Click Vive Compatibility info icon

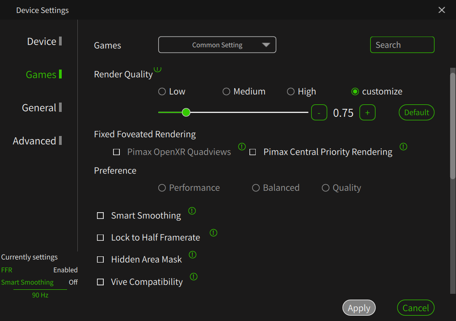(x=194, y=277)
